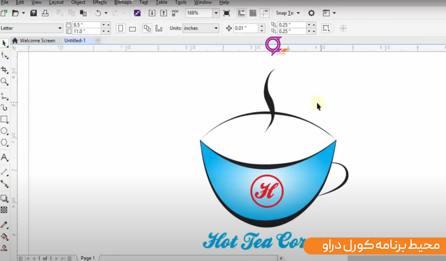Image resolution: width=446 pixels, height=261 pixels.
Task: Add a new document tab with plus
Action: tap(98, 40)
